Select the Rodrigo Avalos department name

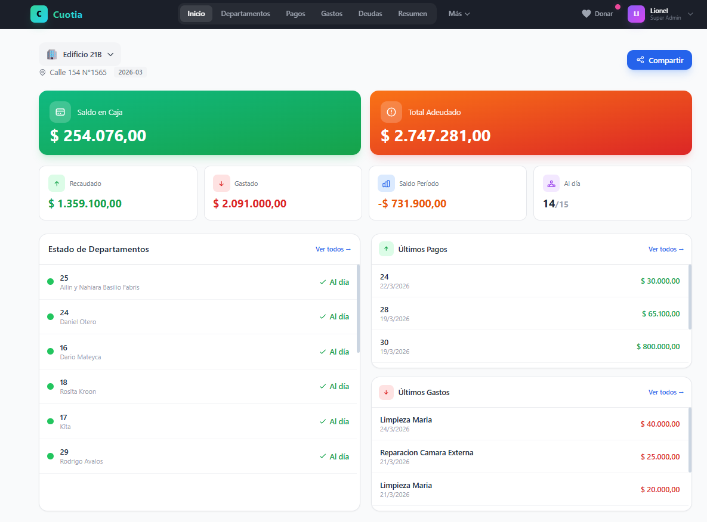(81, 462)
